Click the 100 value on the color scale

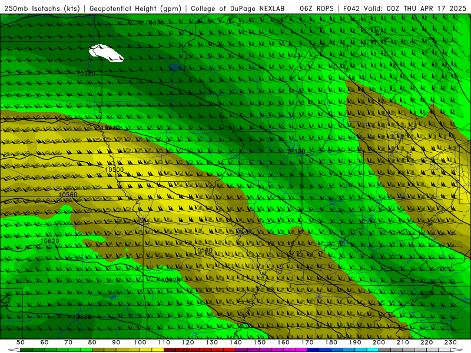pyautogui.click(x=140, y=342)
